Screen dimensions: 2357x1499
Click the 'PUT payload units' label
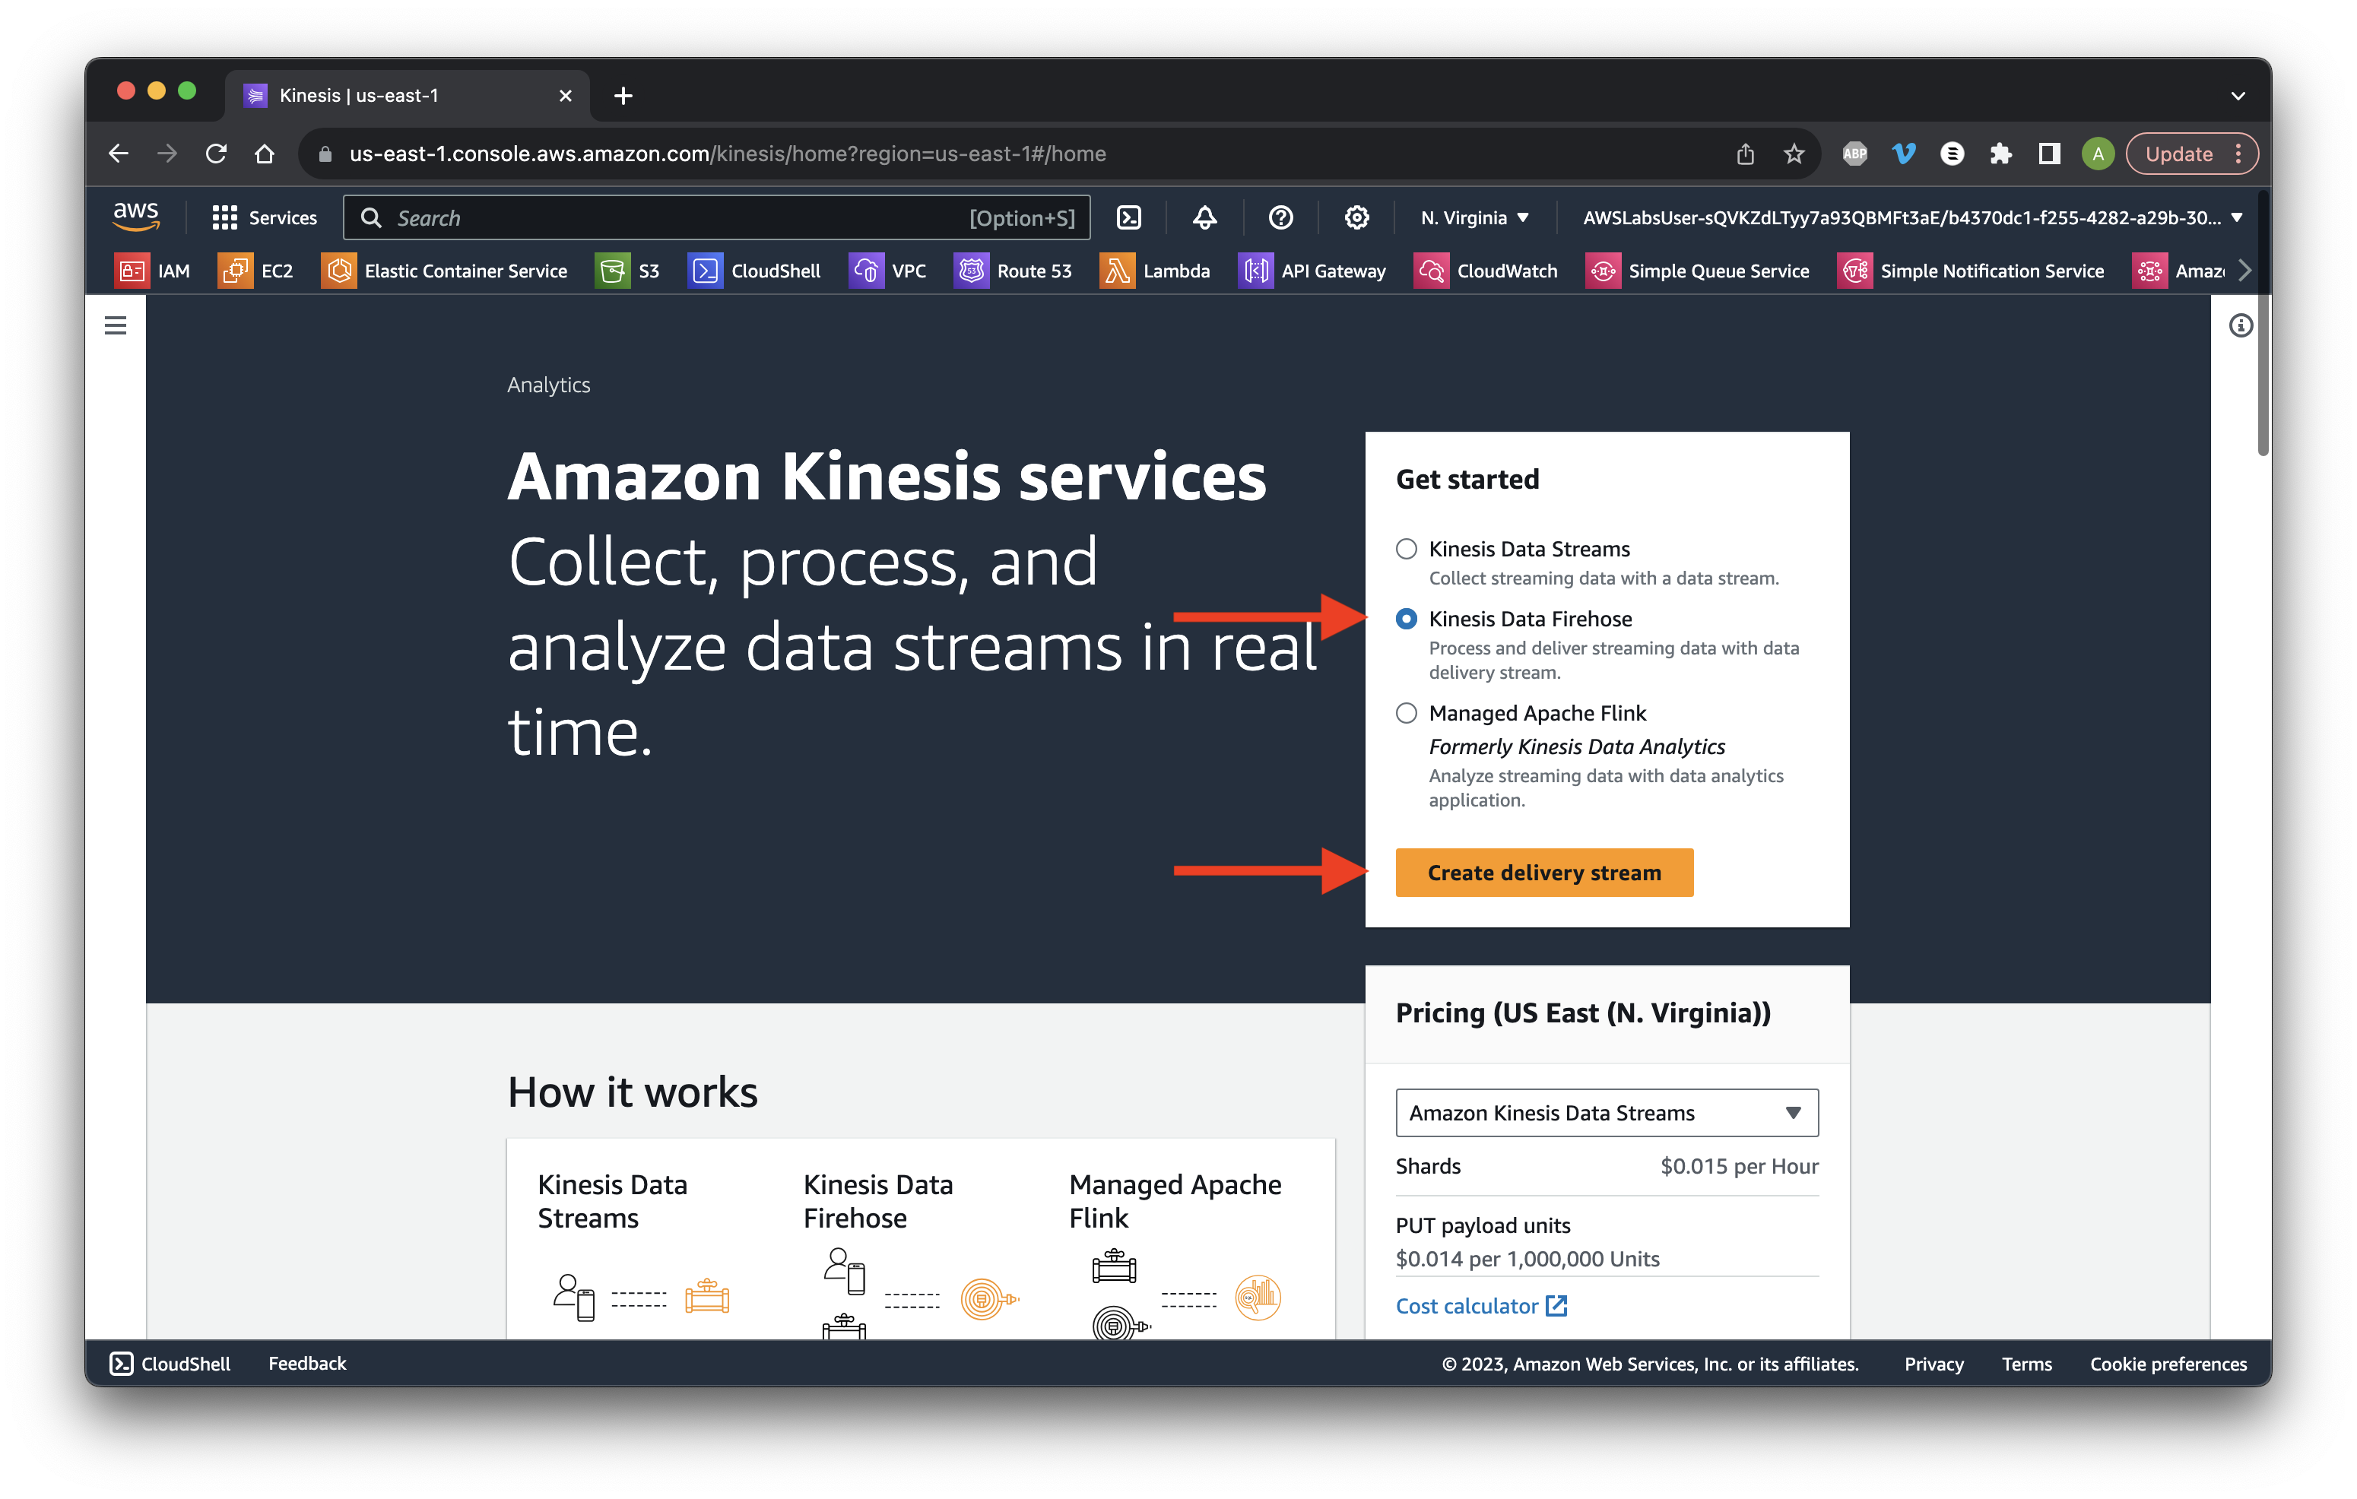point(1482,1225)
